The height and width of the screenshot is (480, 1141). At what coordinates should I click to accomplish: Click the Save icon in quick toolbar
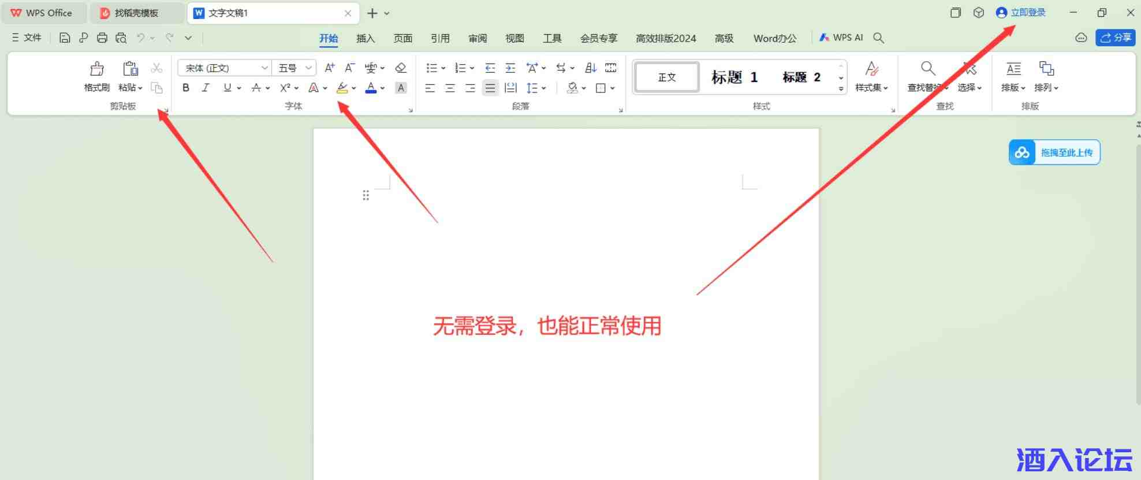point(65,38)
